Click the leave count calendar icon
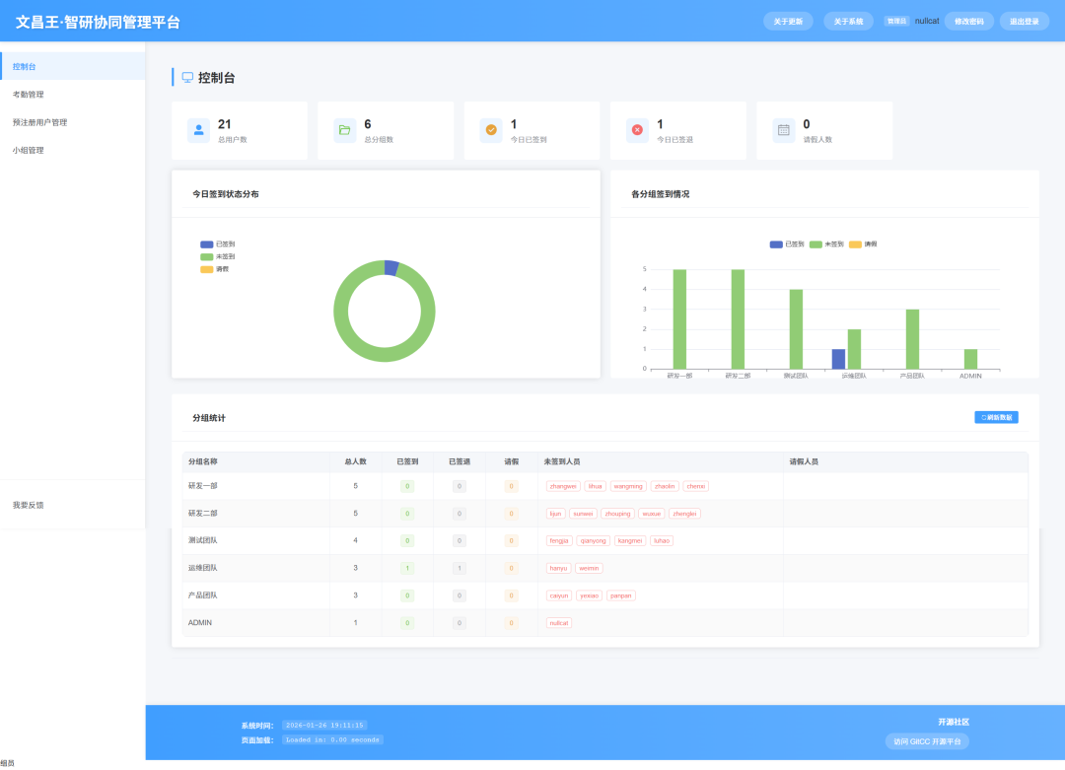Image resolution: width=1065 pixels, height=770 pixels. pyautogui.click(x=783, y=130)
